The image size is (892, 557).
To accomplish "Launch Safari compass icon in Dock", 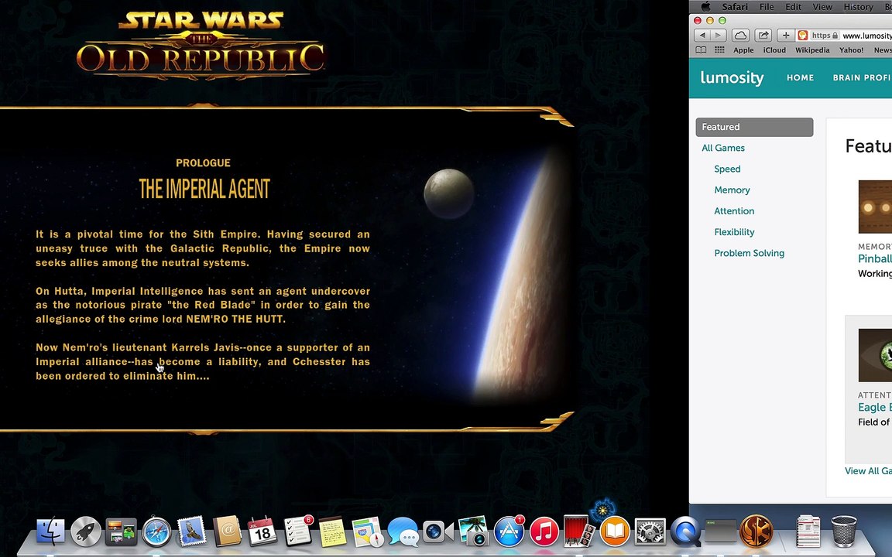I will (156, 531).
